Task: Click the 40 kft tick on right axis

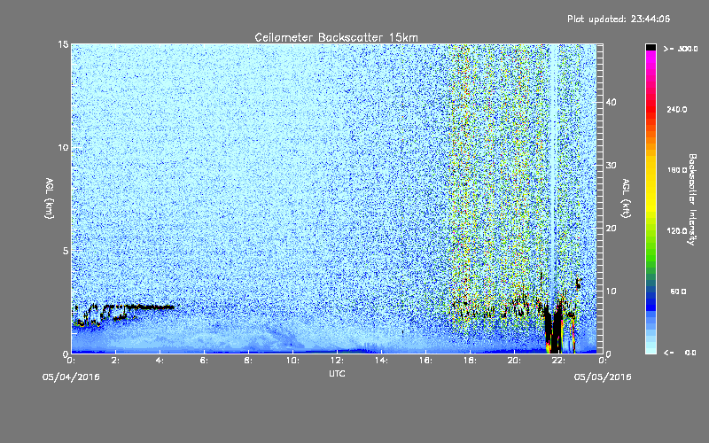Action: 611,102
